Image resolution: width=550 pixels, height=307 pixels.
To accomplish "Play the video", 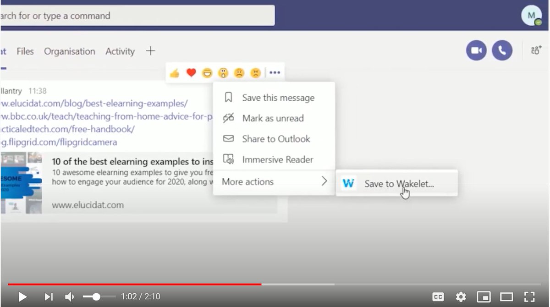I will pos(22,297).
